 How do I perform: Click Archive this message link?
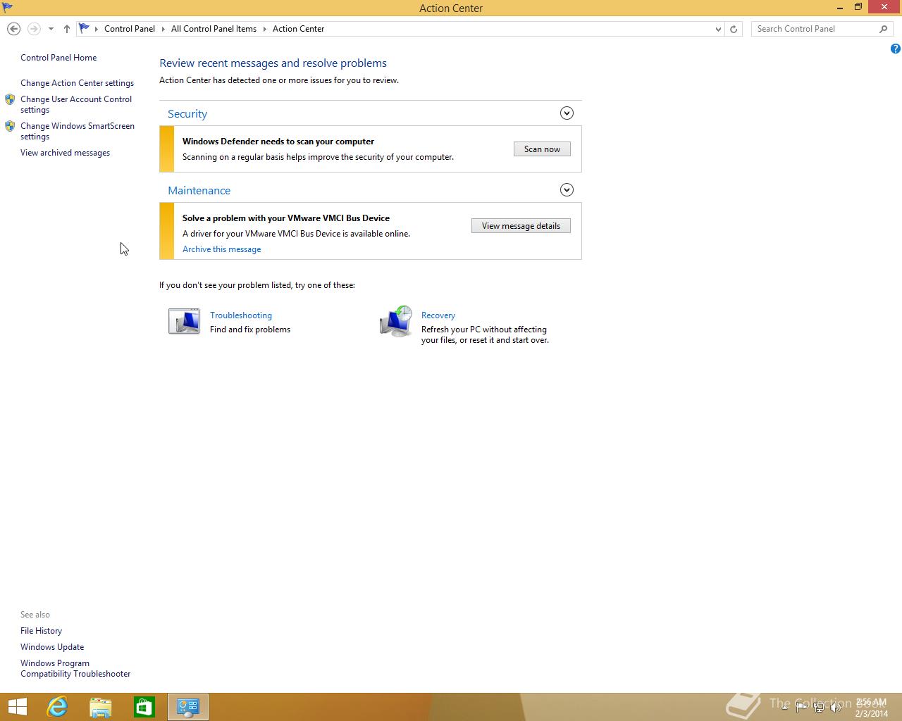pos(221,249)
